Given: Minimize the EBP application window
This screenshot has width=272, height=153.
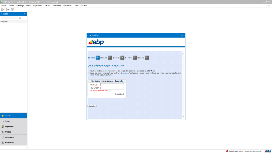Looking at the screenshot, I should (263, 2).
